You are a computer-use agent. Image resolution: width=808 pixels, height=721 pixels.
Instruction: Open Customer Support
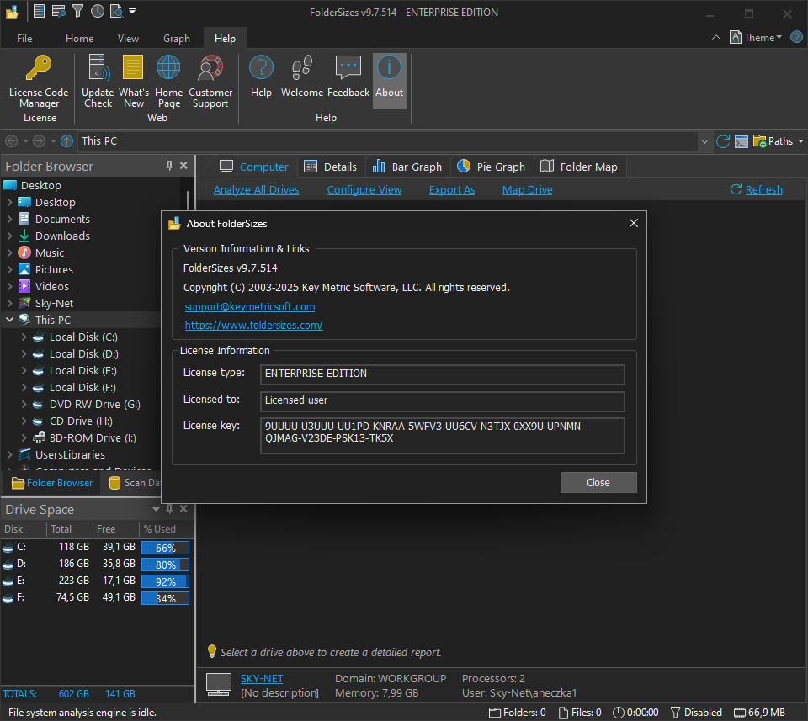pyautogui.click(x=210, y=82)
